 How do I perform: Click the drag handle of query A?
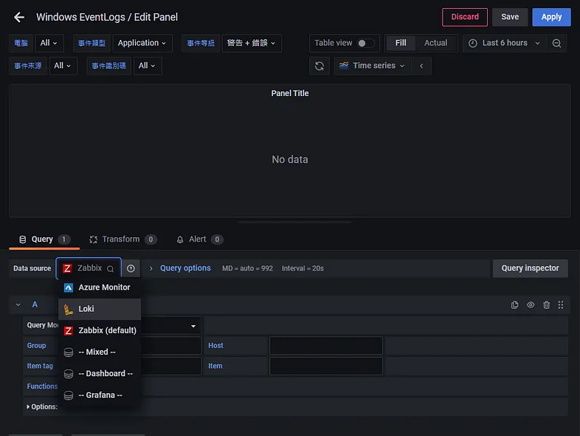click(561, 305)
